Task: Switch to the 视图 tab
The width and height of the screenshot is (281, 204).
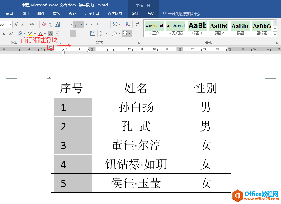Action: tap(72, 14)
